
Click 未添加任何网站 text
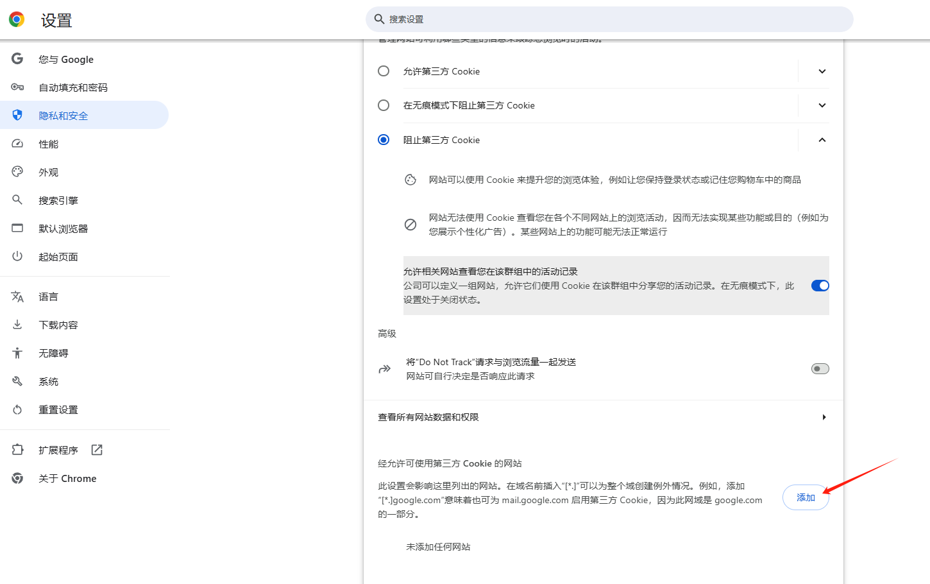(x=438, y=547)
